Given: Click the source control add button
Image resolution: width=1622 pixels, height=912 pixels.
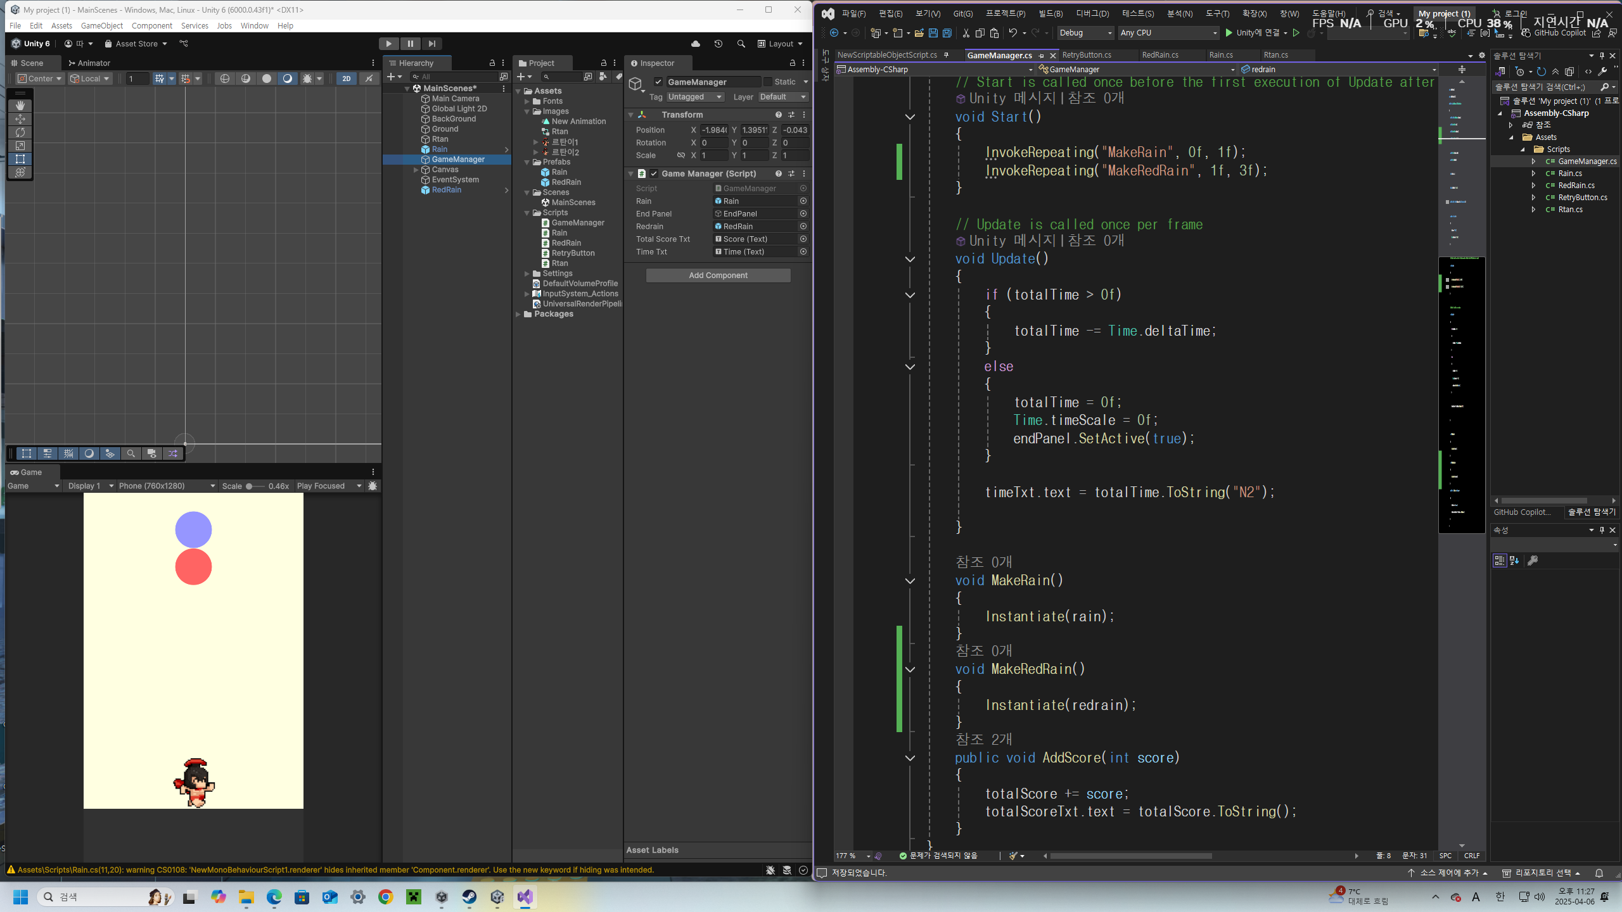Looking at the screenshot, I should point(1447,873).
